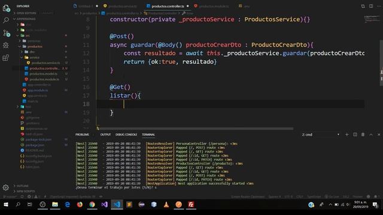This screenshot has width=383, height=215.
Task: Click the CRLF line ending in status bar
Action: 300,196
